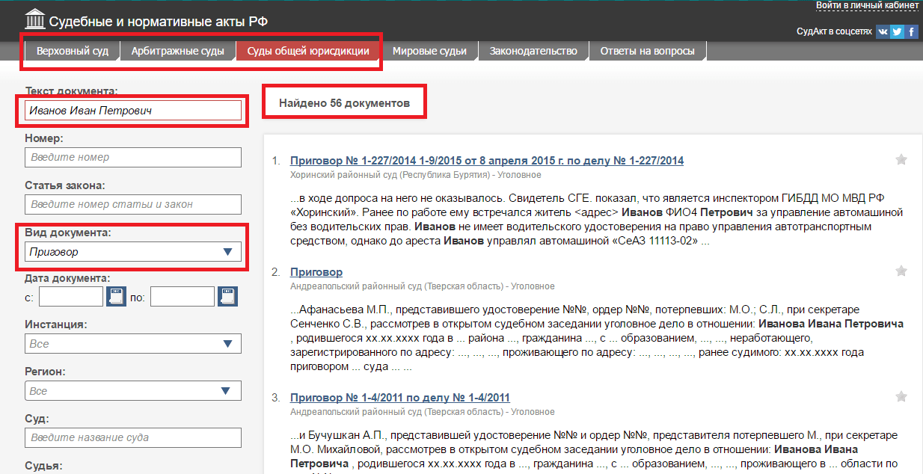The image size is (923, 474).
Task: Open the 'Регион' dropdown list
Action: (x=133, y=391)
